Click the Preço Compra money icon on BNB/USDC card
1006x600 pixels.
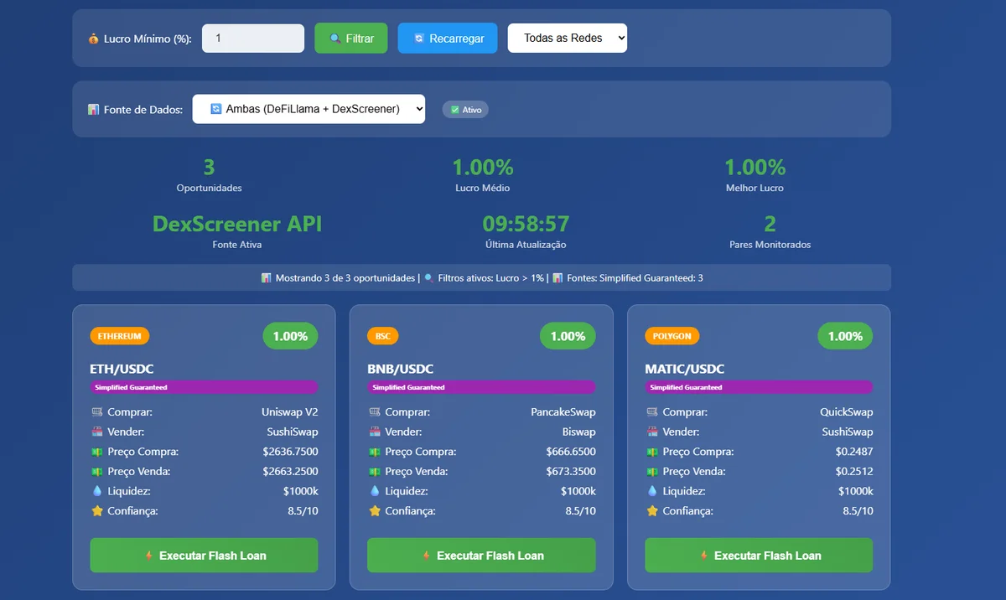[374, 452]
